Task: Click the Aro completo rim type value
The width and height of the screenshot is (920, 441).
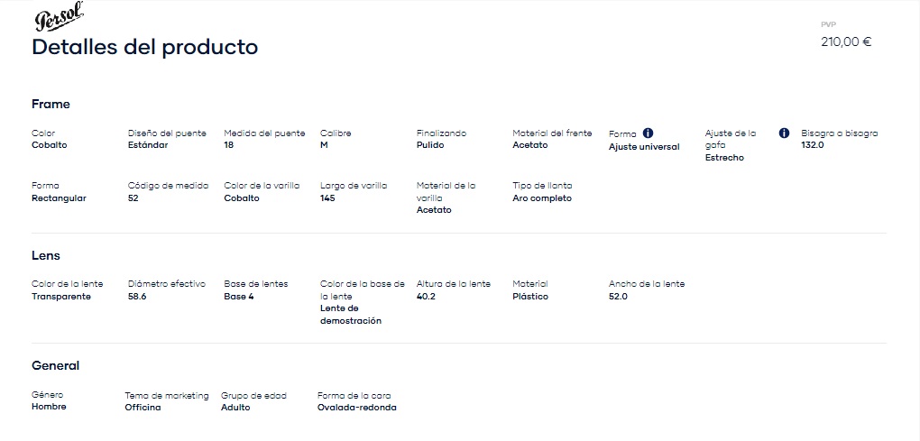Action: (542, 198)
